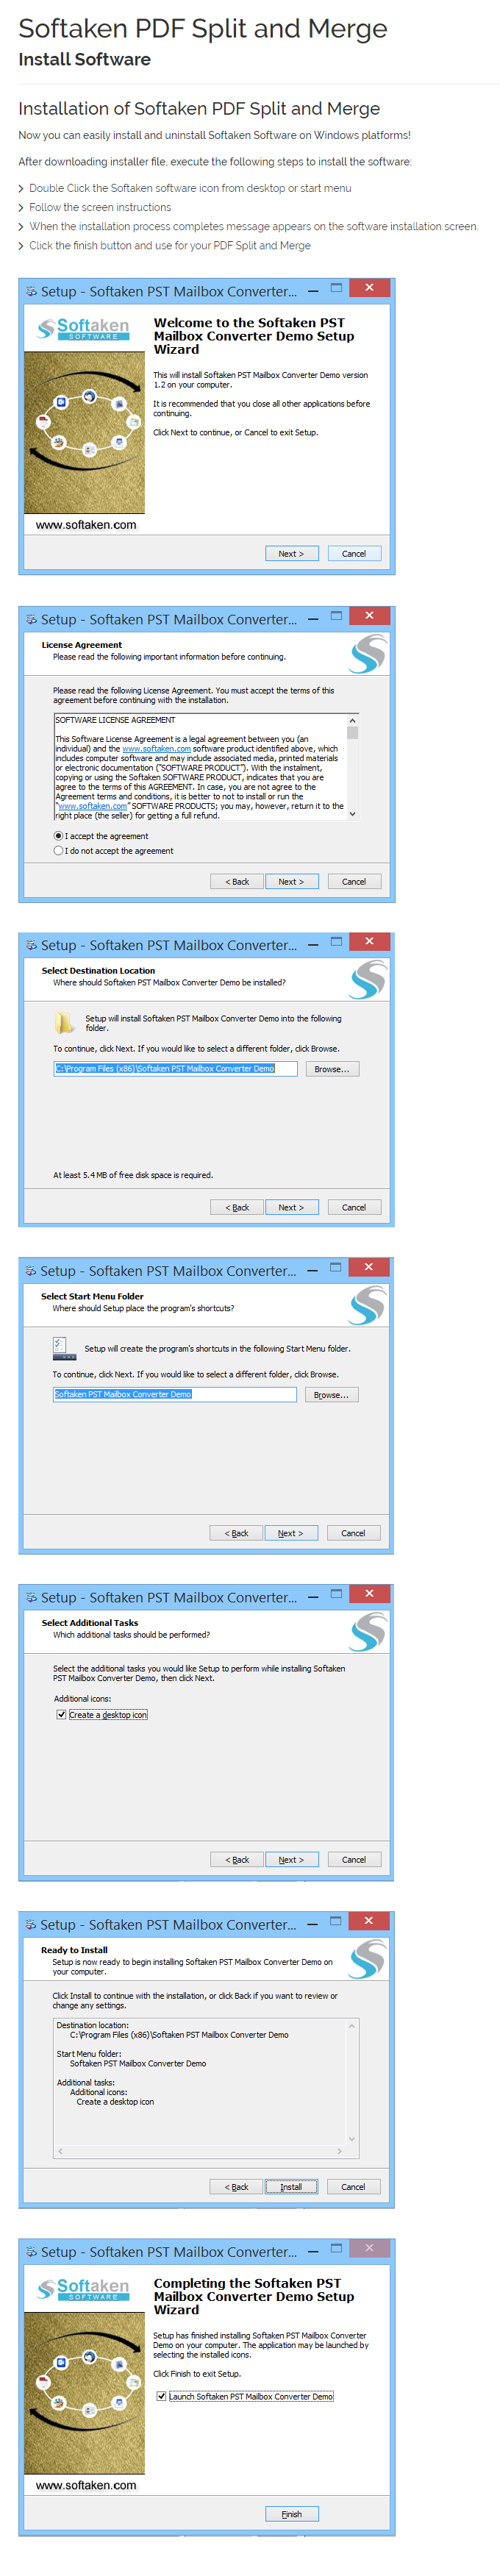Click Softaken S logo in Select Destination Location window

coord(367,979)
